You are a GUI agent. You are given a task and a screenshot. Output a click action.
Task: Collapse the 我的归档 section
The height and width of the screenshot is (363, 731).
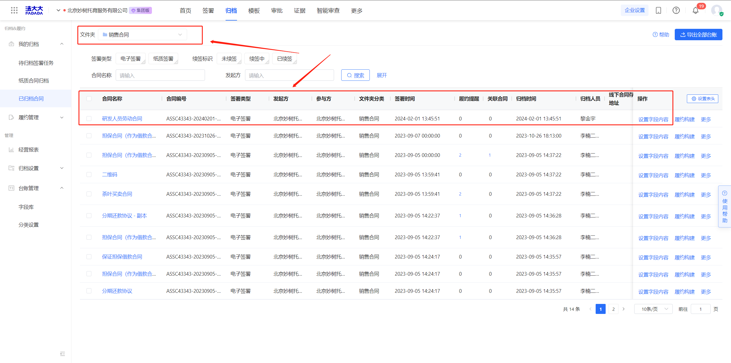pyautogui.click(x=62, y=44)
